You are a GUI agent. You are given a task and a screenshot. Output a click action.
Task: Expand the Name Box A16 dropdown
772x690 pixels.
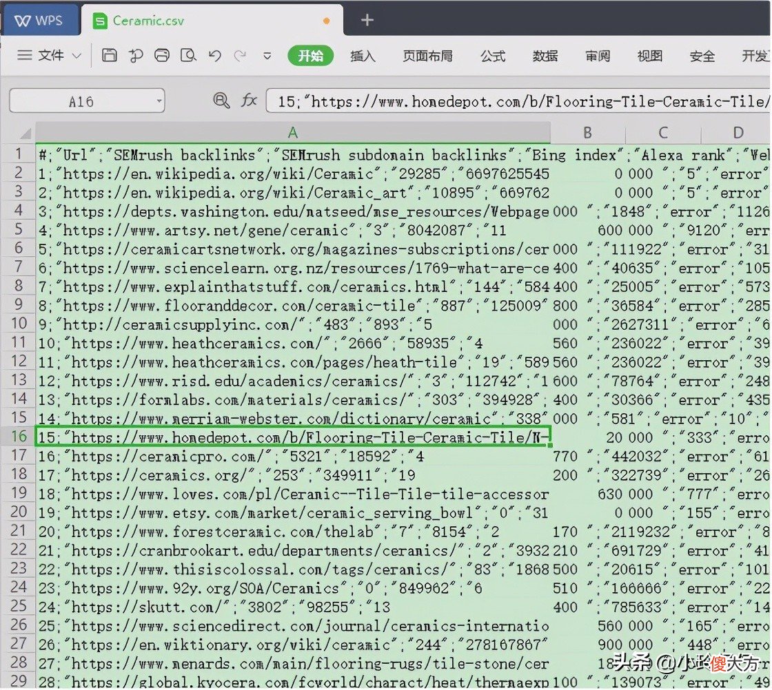(x=159, y=101)
